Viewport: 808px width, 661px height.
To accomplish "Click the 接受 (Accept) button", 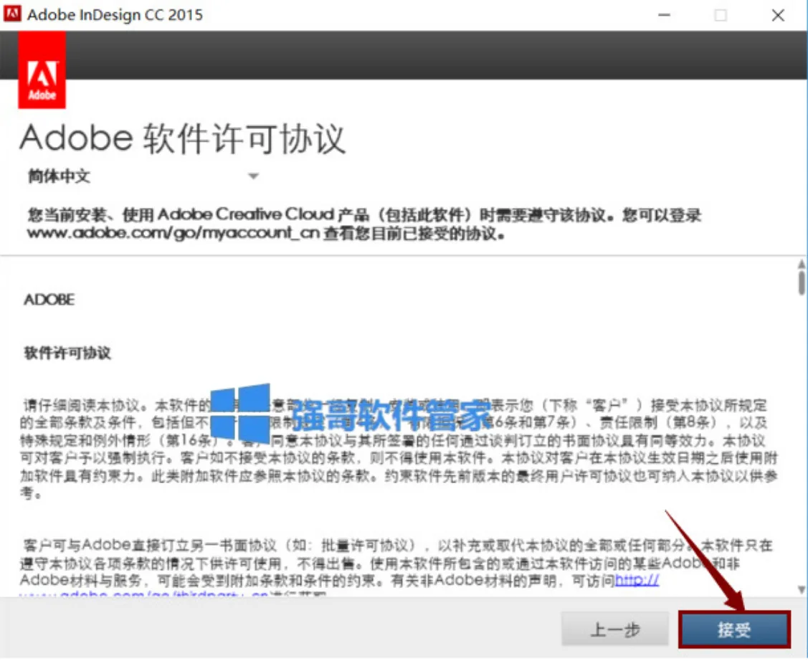I will pyautogui.click(x=734, y=629).
